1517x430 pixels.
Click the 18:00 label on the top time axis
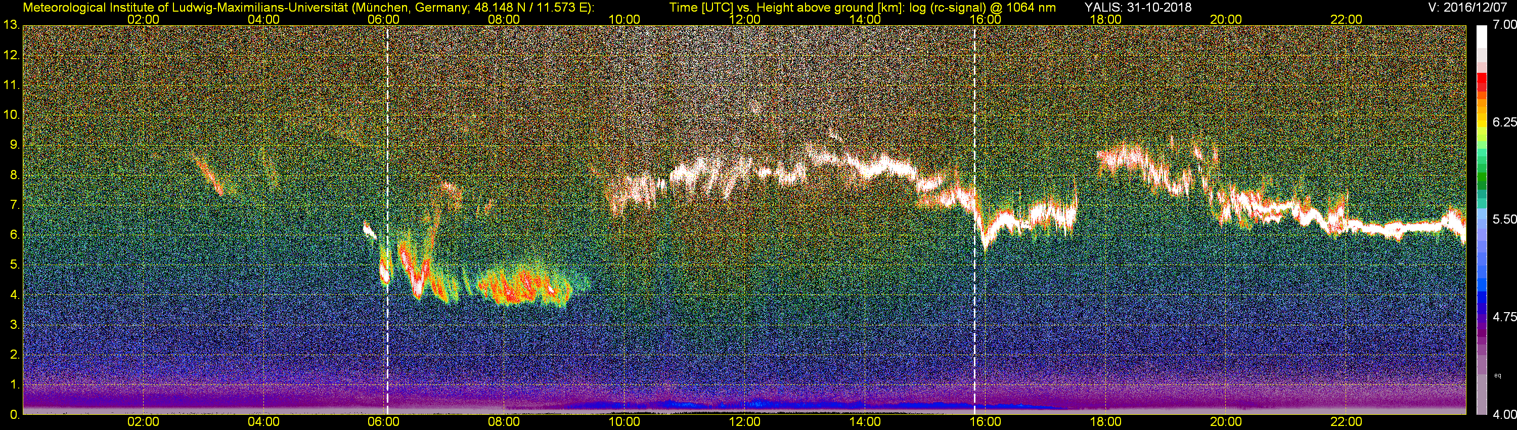pos(1106,19)
